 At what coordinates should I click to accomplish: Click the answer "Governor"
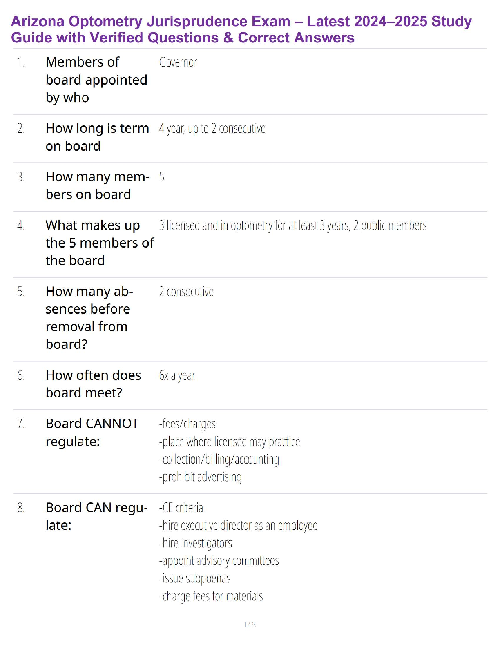coord(178,62)
